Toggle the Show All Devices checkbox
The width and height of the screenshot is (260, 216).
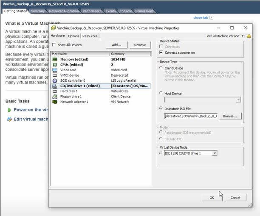54,44
